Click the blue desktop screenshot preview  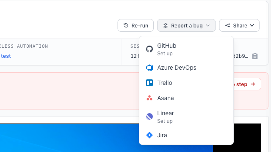(x=106, y=138)
